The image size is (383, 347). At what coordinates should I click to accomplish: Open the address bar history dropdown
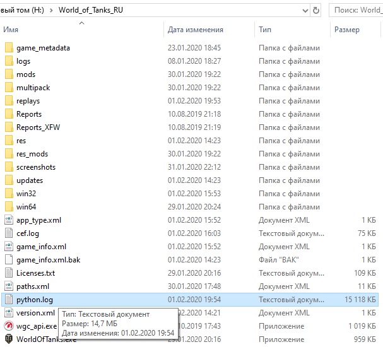click(305, 10)
